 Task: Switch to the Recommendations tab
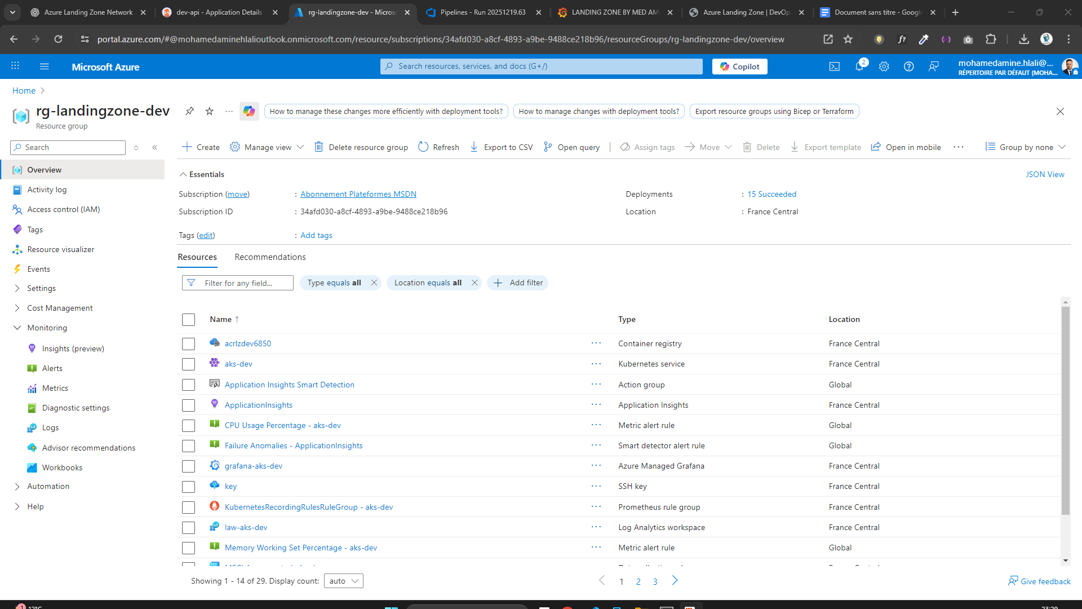[x=269, y=257]
